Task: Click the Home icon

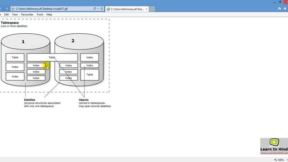Action: 279,9
